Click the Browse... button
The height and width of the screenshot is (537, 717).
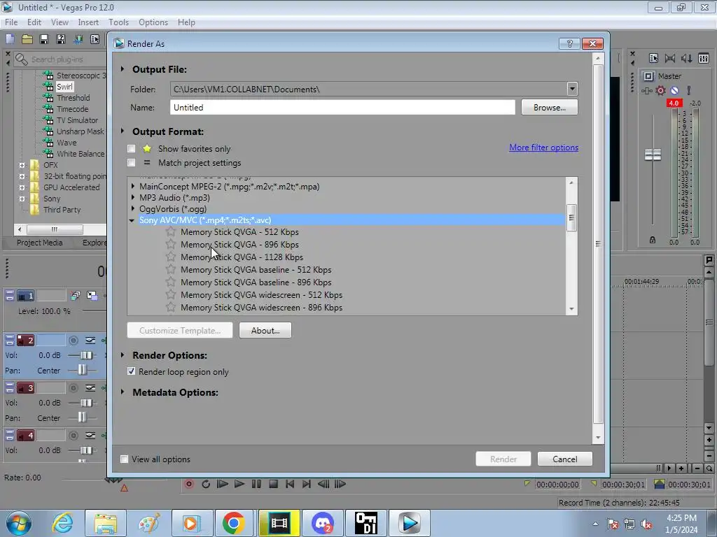(549, 107)
